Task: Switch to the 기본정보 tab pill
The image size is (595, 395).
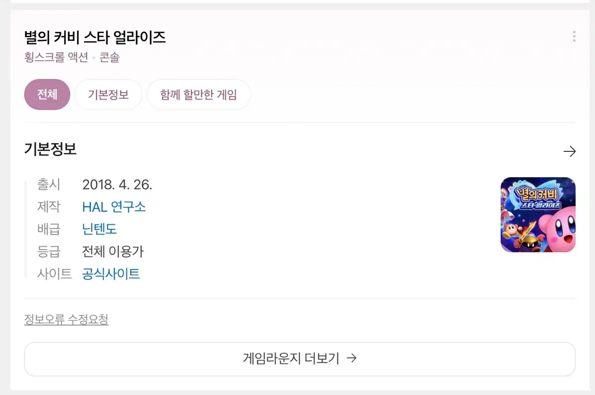Action: (x=108, y=94)
